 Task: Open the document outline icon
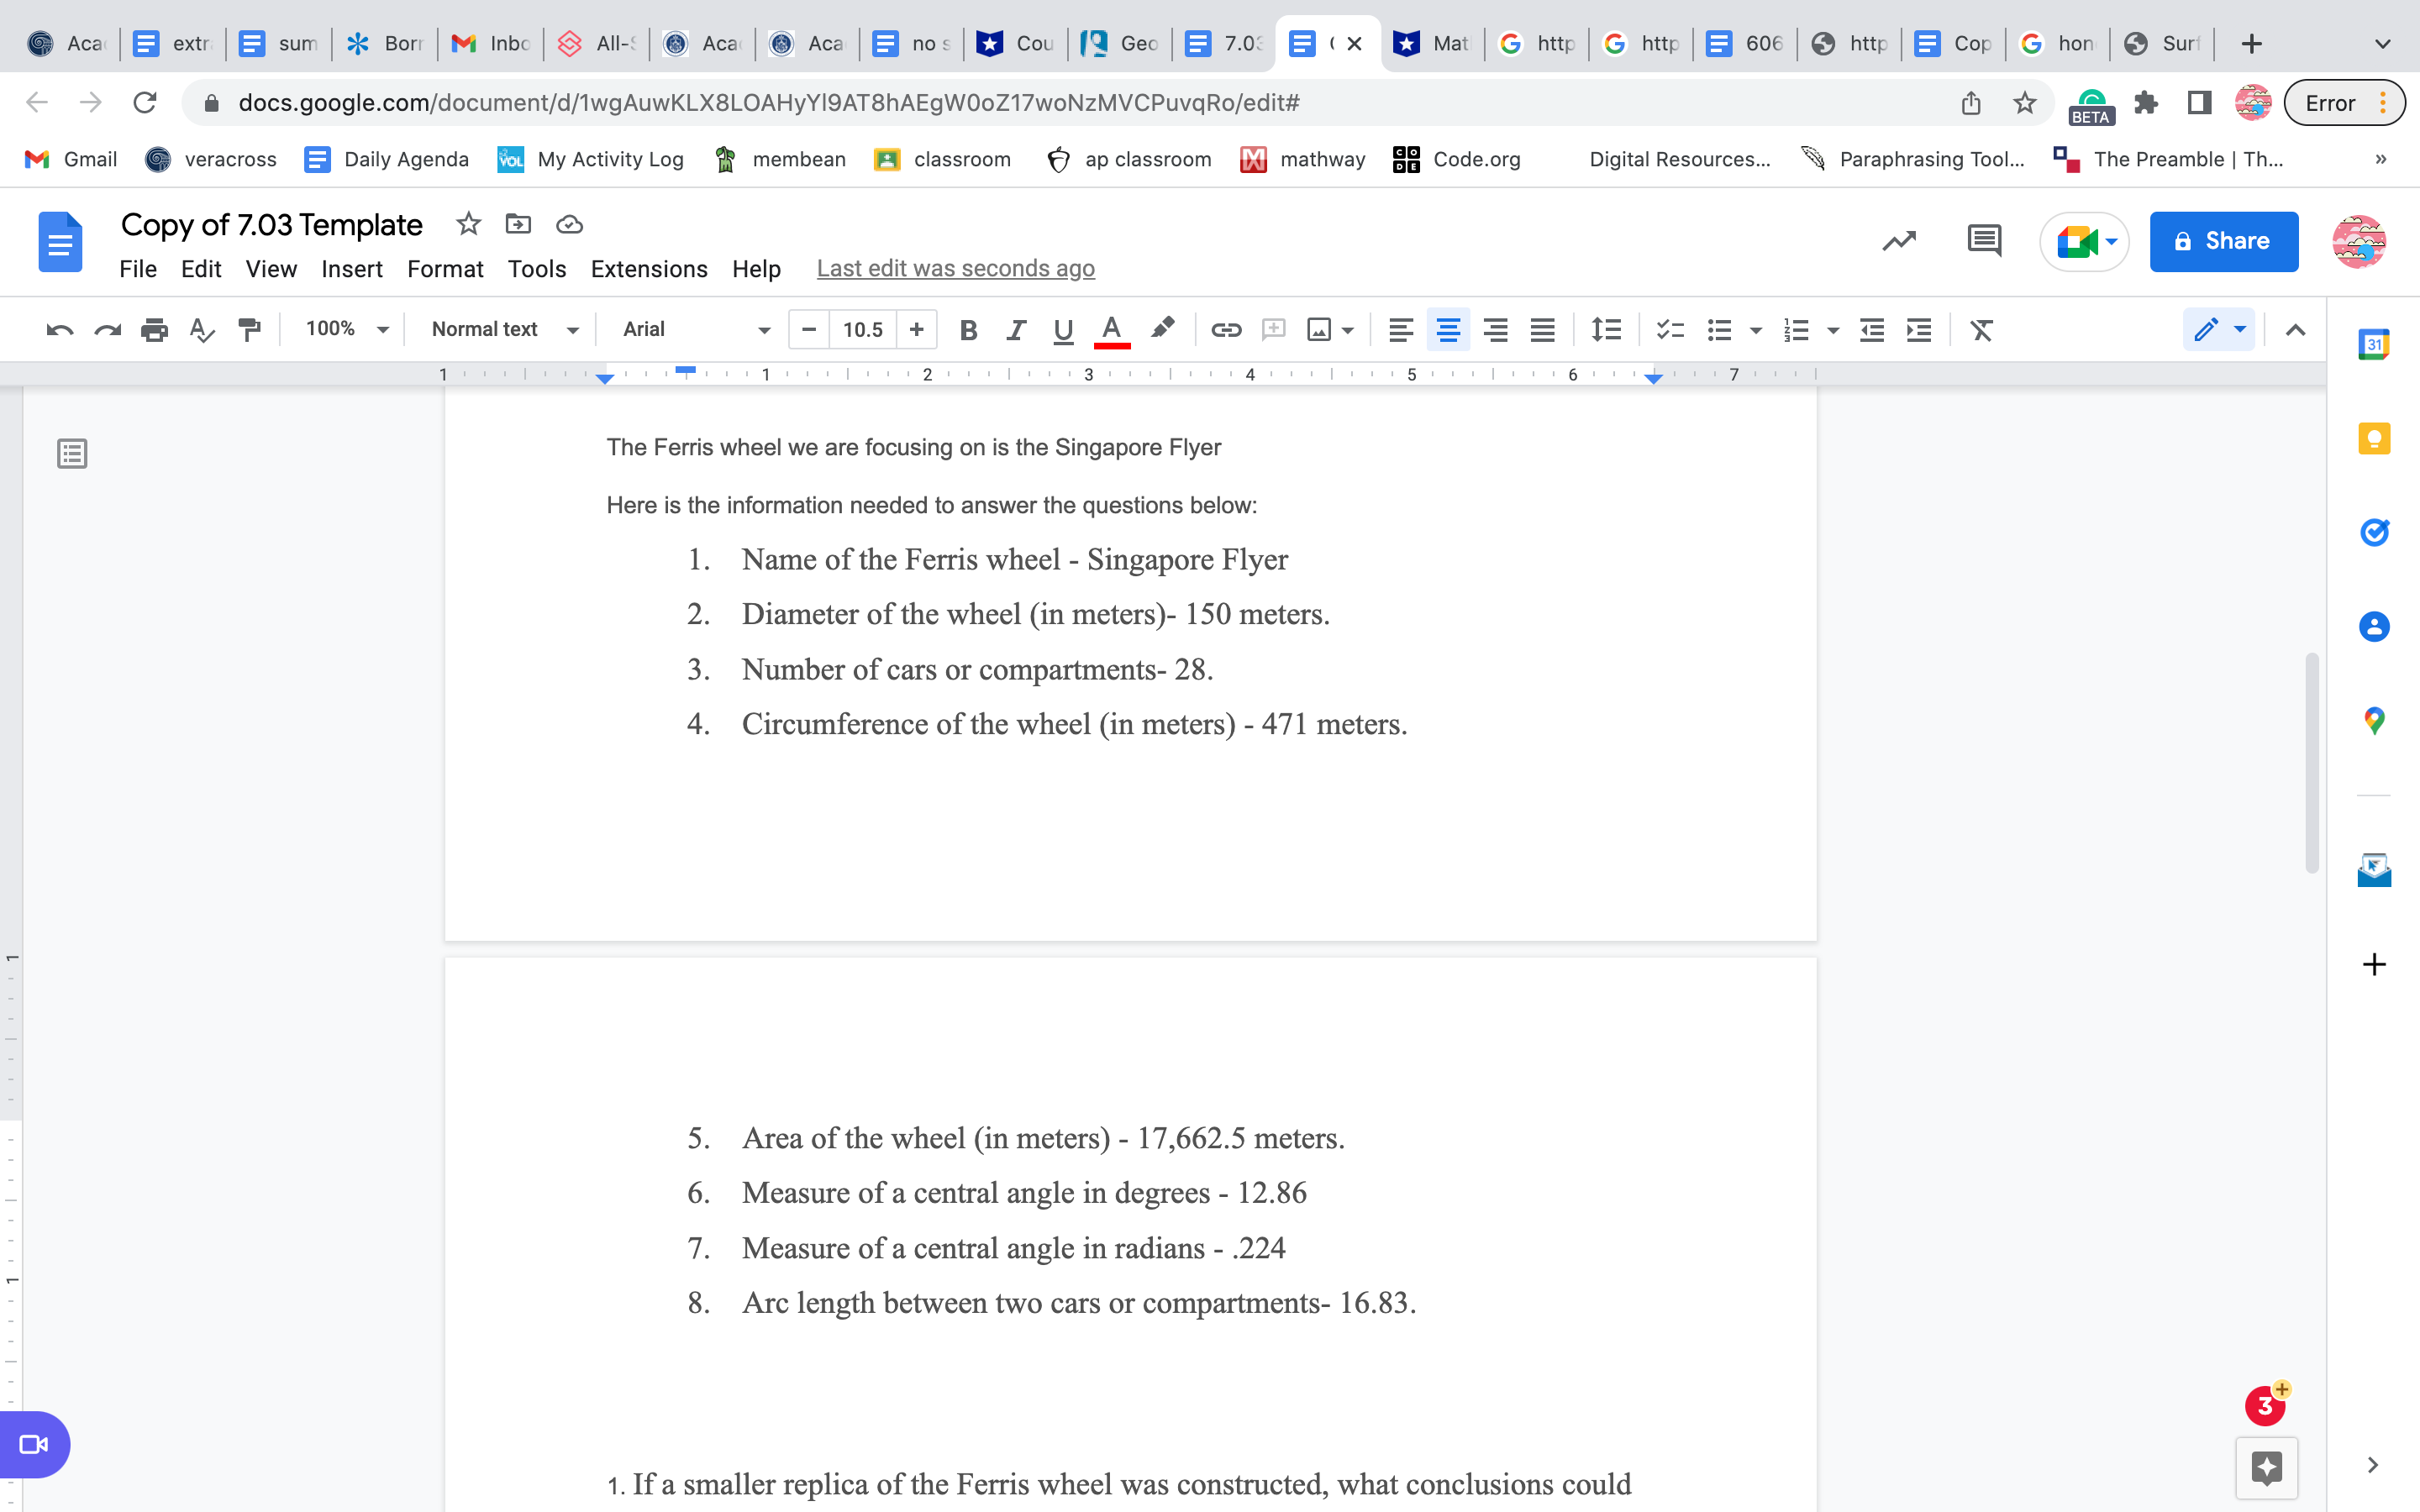(72, 454)
